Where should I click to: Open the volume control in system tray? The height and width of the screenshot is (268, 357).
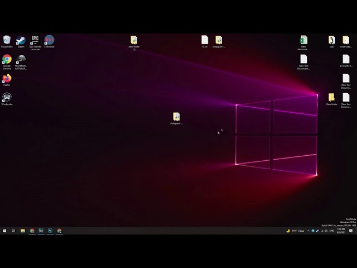coord(326,231)
